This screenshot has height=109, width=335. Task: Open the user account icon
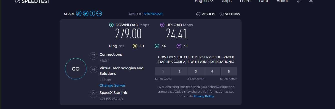click(311, 1)
